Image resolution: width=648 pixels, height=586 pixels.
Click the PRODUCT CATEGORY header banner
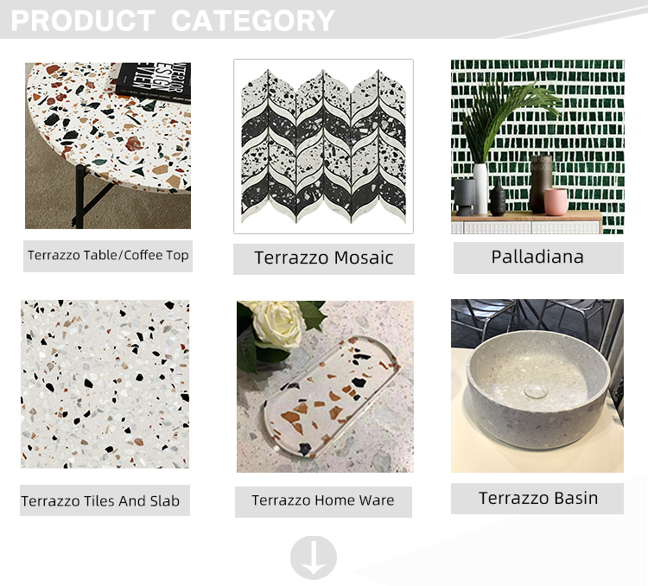324,19
